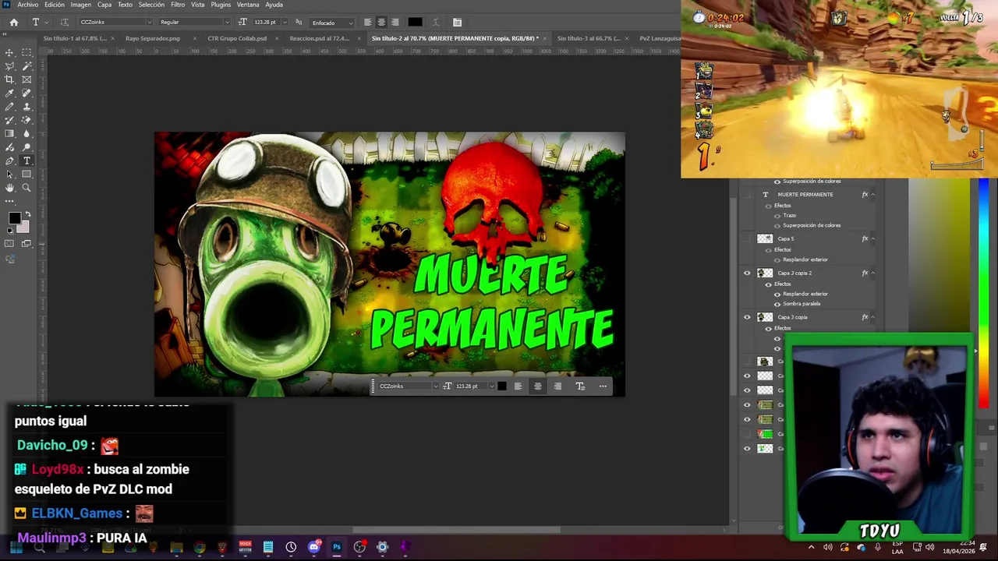Collapse effects of Capa 5 layer

[872, 238]
